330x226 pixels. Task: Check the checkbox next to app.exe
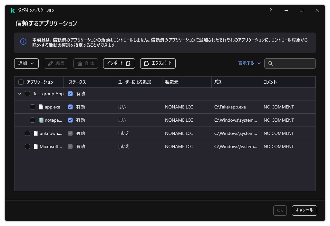coord(33,107)
